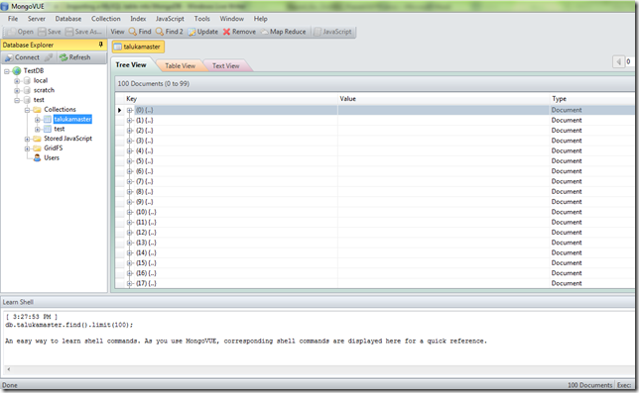Click the JavaScript toolbar button

click(333, 32)
